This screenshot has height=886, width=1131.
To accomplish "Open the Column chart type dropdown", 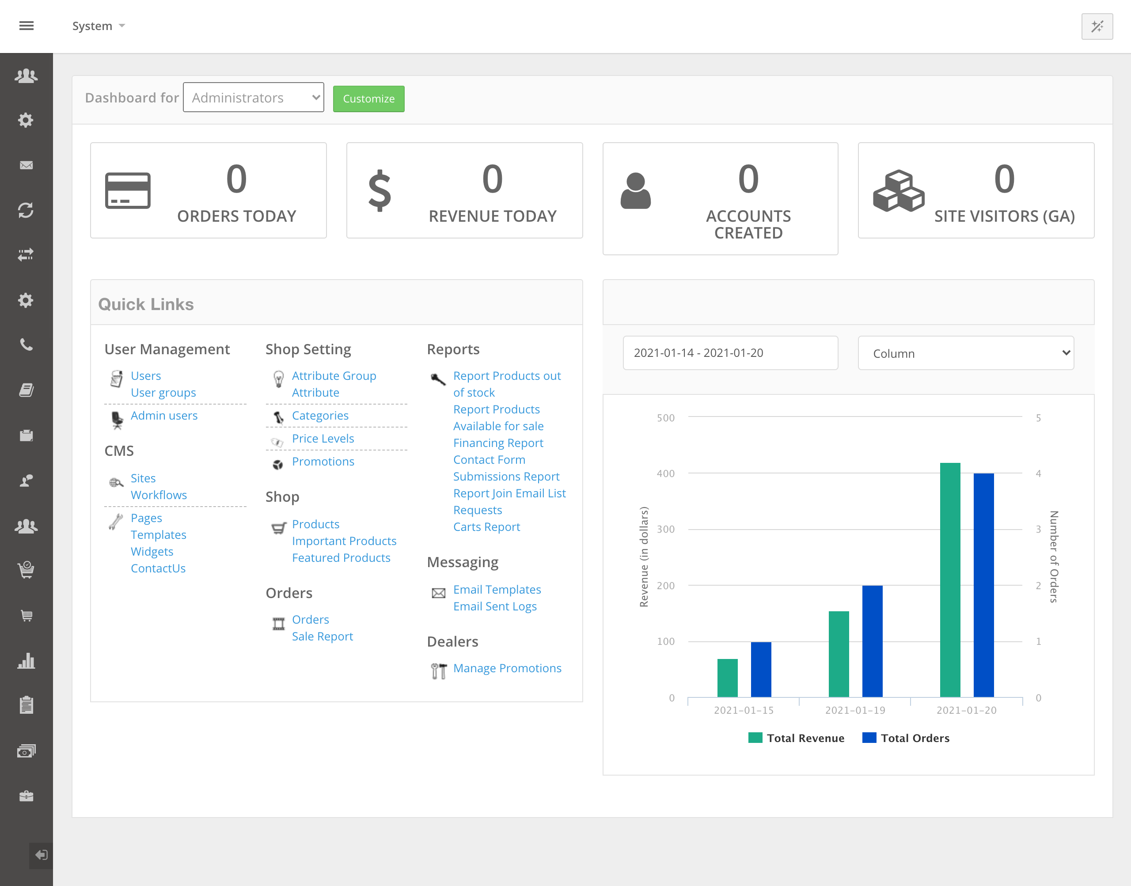I will click(965, 353).
